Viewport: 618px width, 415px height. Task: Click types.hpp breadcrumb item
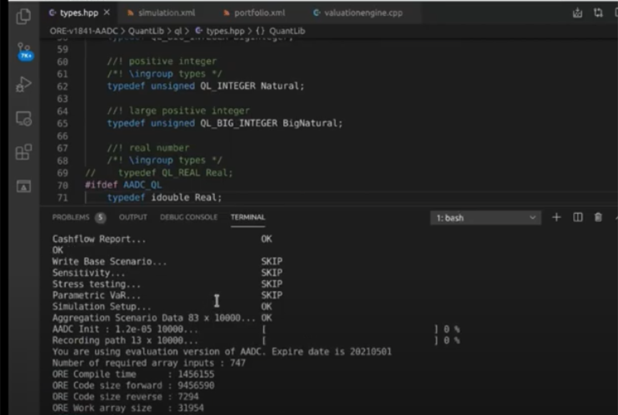point(225,31)
